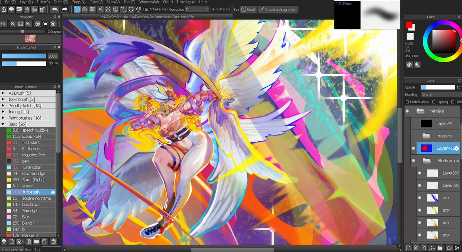The image size is (462, 252).
Task: Select the Mapping Pen brush
Action: pos(31,155)
